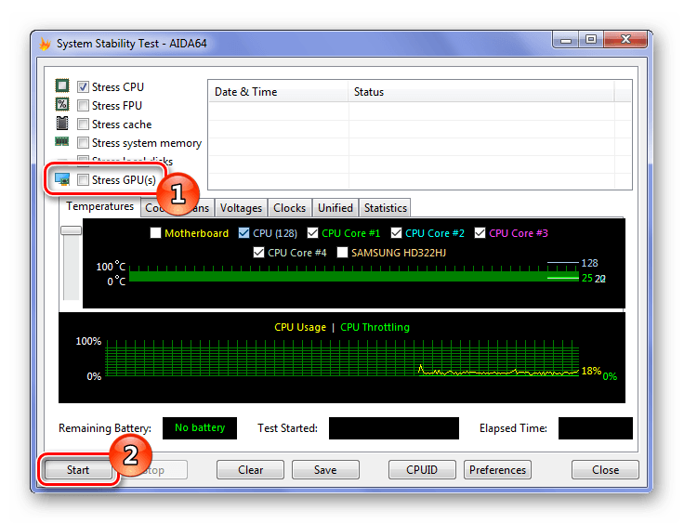This screenshot has width=684, height=524.
Task: Click the Save button
Action: (325, 469)
